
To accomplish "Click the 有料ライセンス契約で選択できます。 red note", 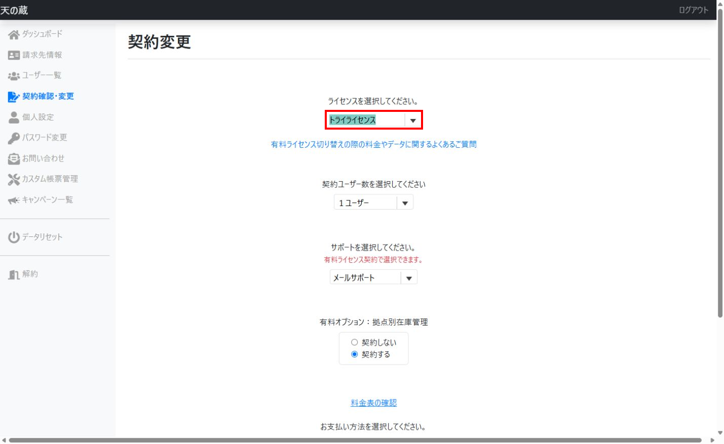I will pyautogui.click(x=374, y=260).
